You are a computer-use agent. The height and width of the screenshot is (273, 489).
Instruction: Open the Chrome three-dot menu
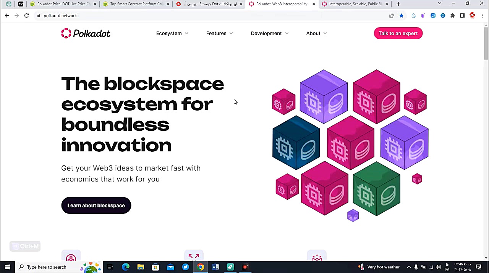tap(482, 16)
